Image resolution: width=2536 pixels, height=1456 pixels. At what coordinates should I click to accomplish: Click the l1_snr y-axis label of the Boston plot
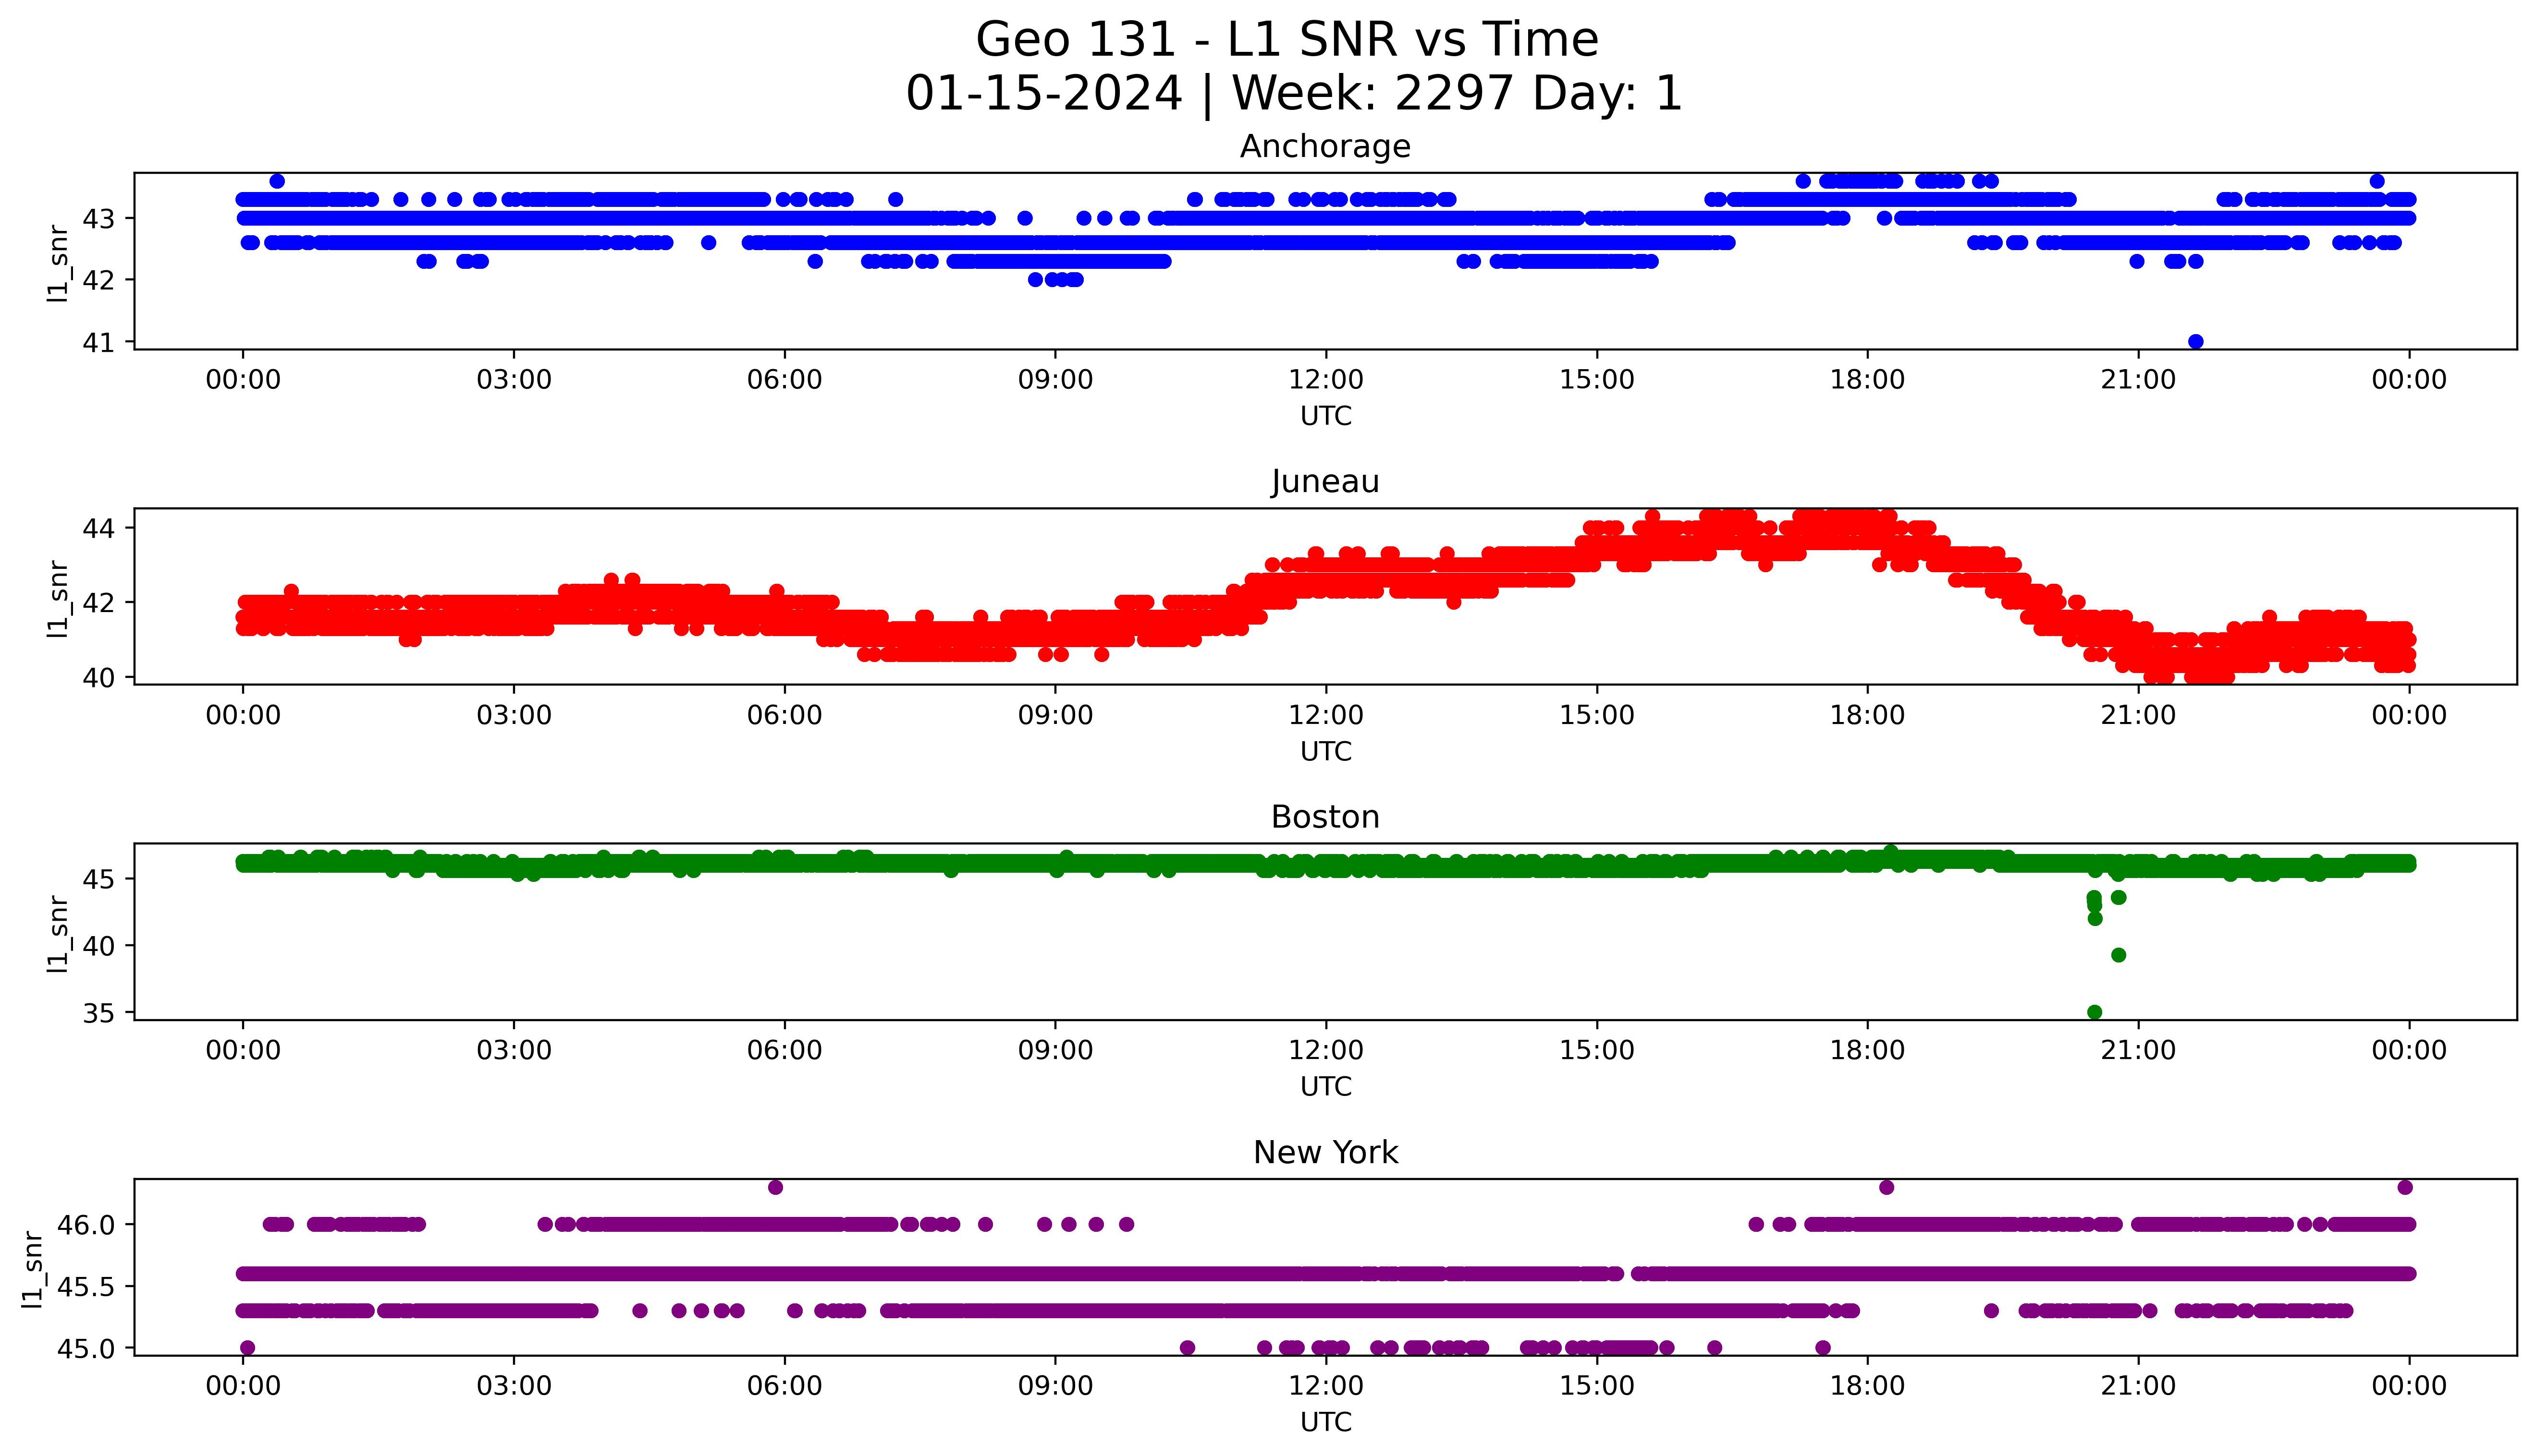tap(58, 933)
